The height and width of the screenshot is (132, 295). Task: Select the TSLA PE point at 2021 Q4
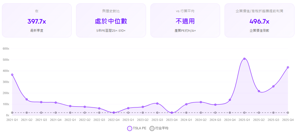pos(56,102)
